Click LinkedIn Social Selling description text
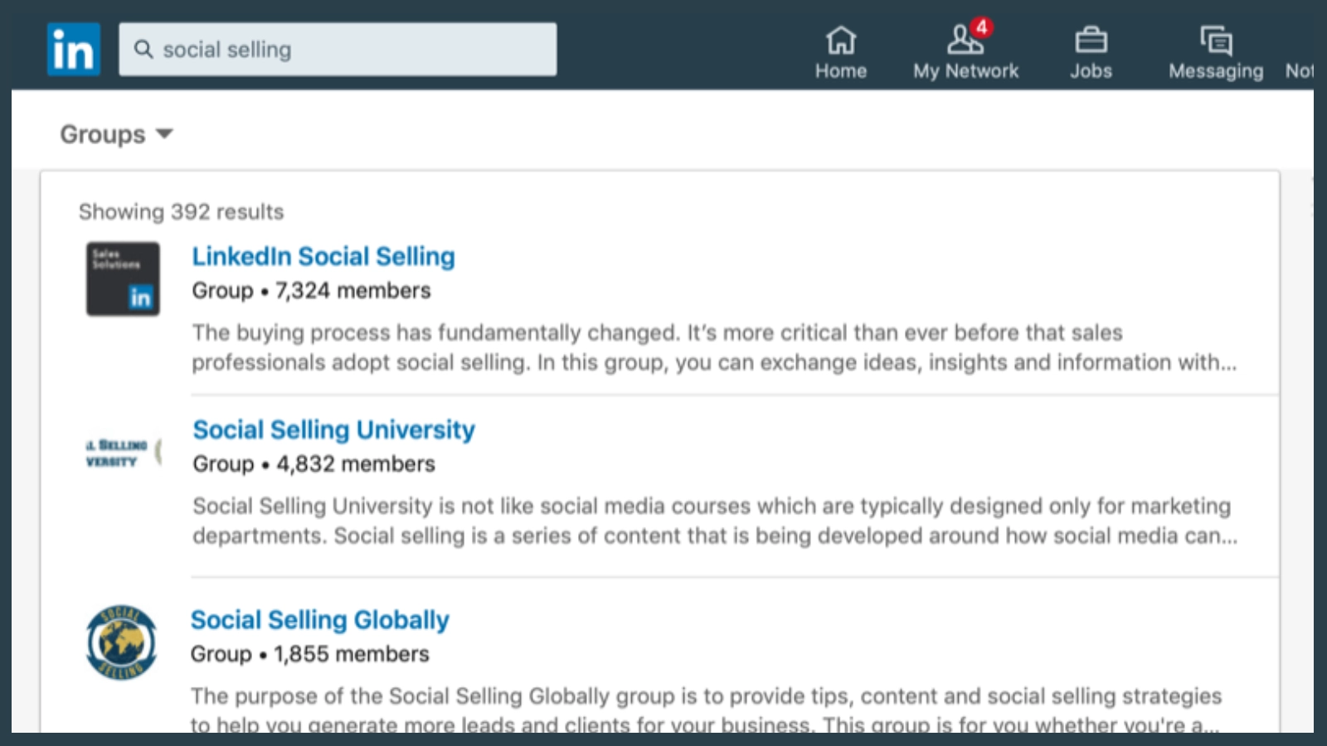 pyautogui.click(x=714, y=347)
